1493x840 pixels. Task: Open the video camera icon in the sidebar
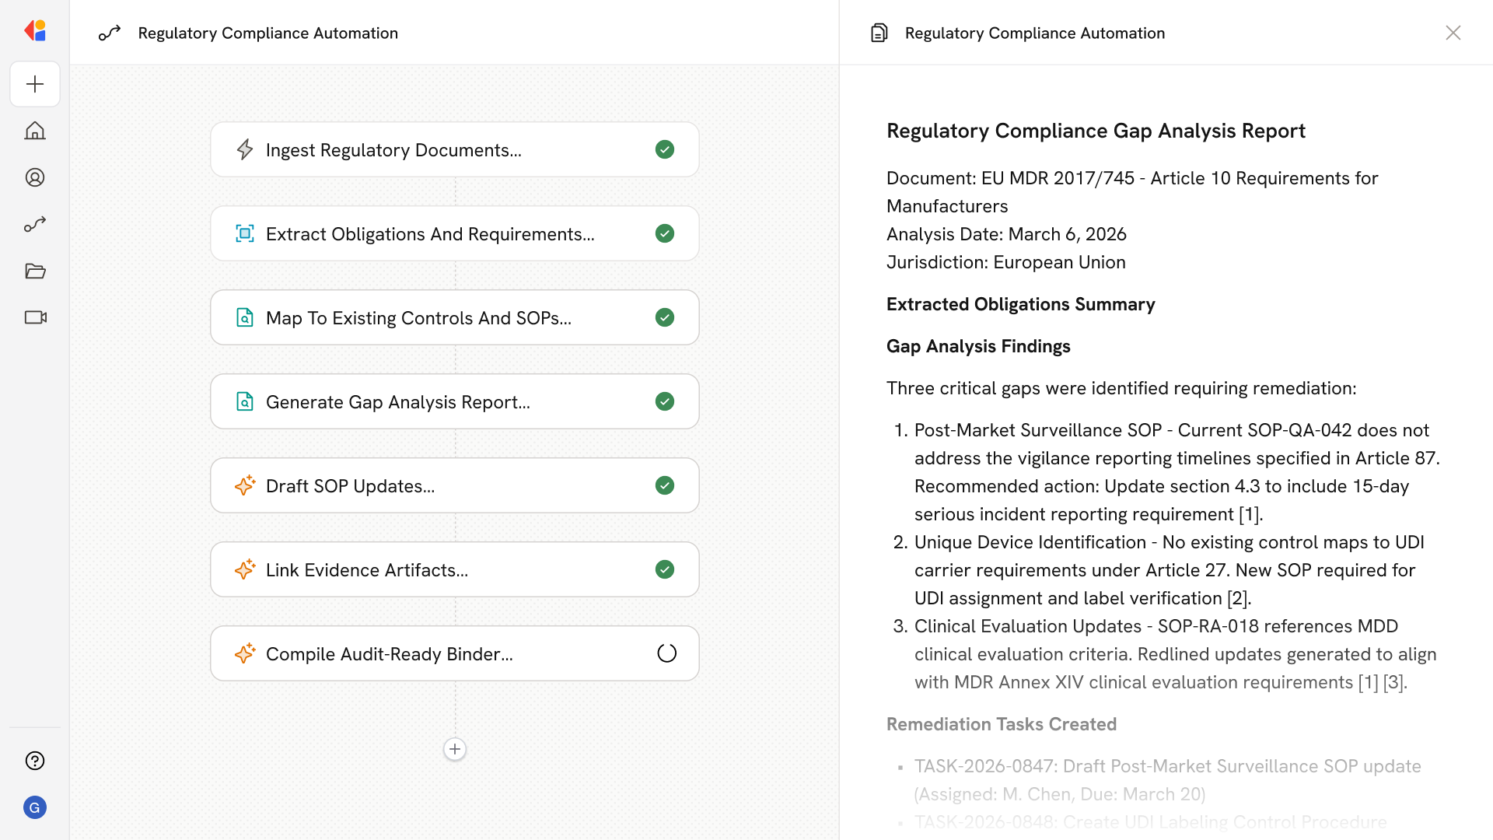pos(35,317)
